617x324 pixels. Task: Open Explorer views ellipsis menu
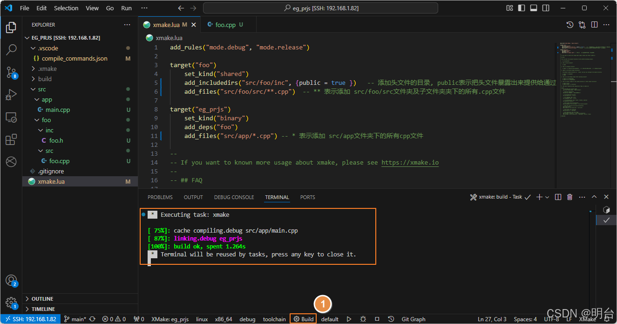pyautogui.click(x=127, y=25)
